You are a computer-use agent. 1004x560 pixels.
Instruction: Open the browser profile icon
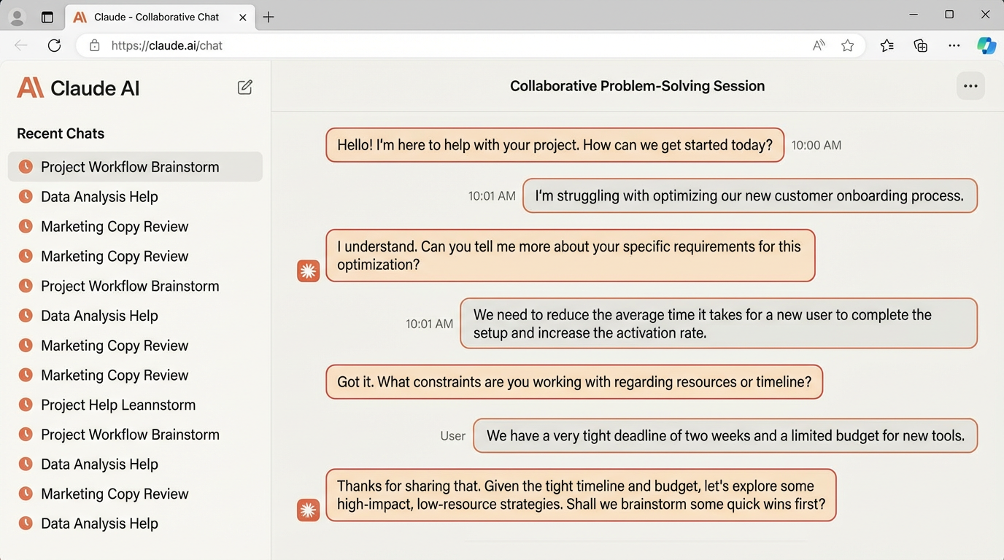[x=16, y=17]
